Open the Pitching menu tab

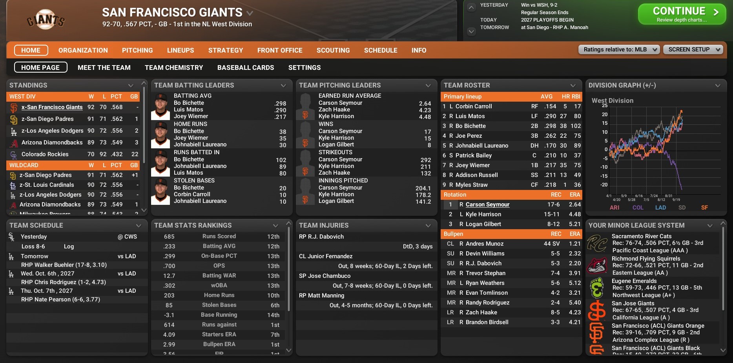137,50
